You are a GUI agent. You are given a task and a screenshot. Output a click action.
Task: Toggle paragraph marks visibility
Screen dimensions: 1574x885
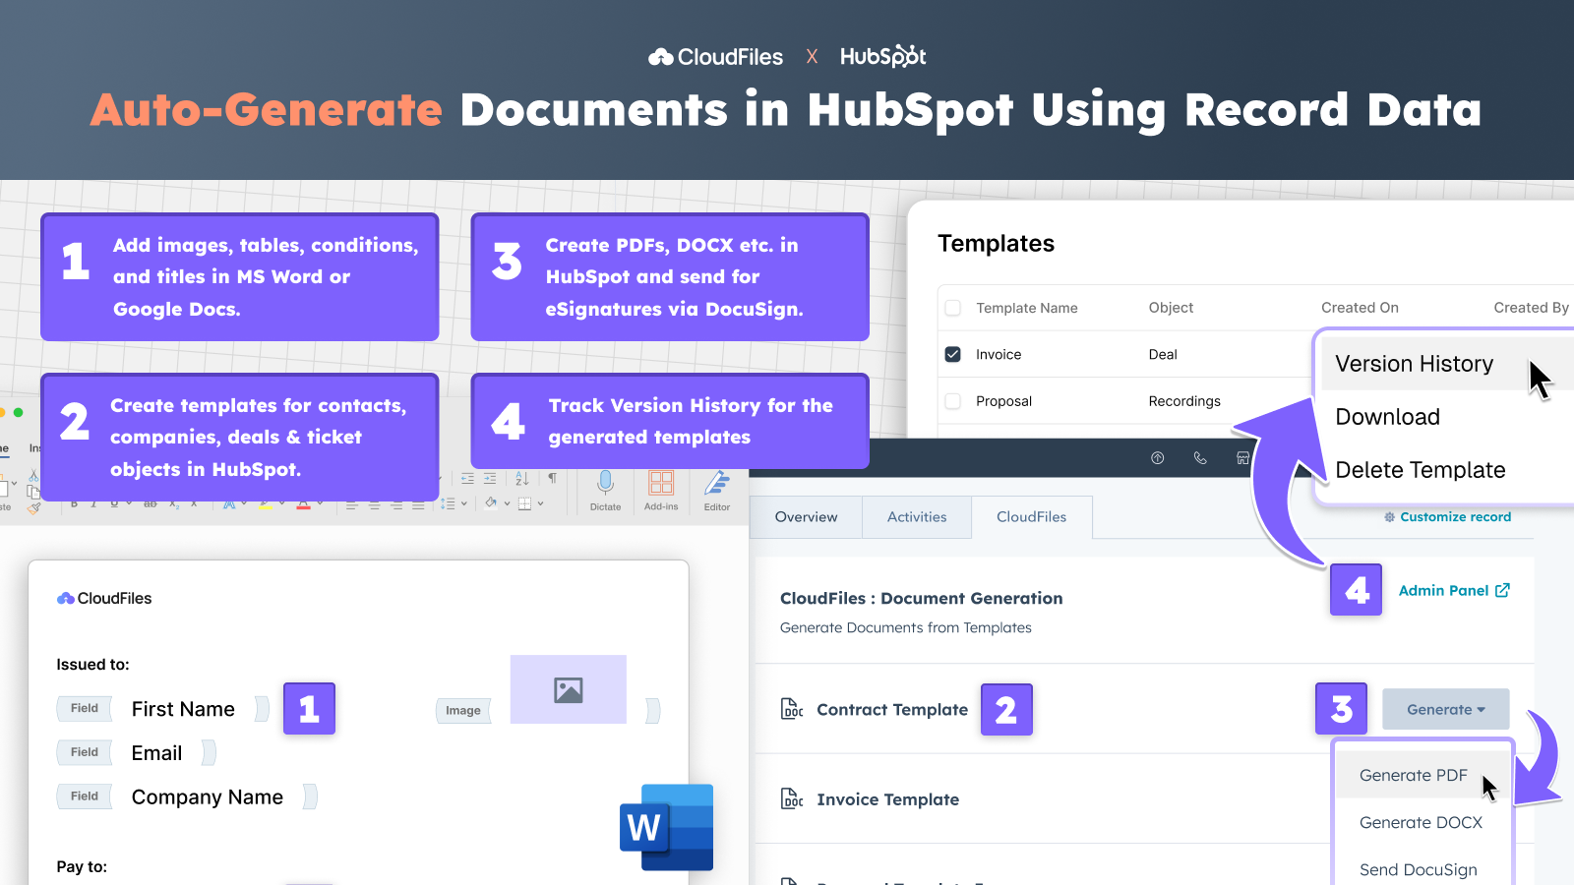tap(553, 477)
